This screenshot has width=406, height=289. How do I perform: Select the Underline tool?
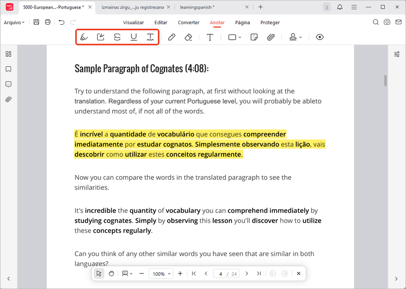134,37
